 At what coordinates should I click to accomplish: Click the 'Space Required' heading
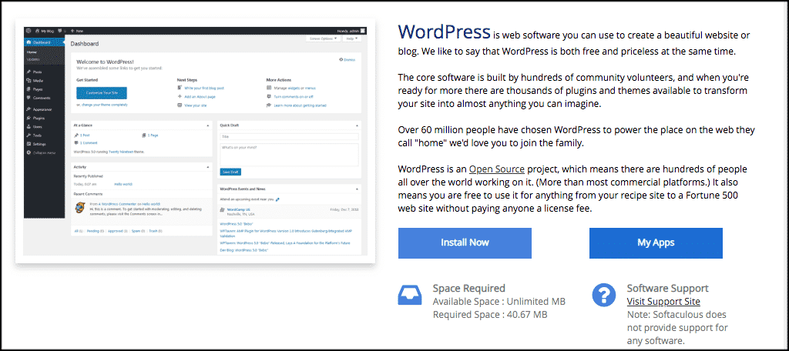click(x=469, y=288)
